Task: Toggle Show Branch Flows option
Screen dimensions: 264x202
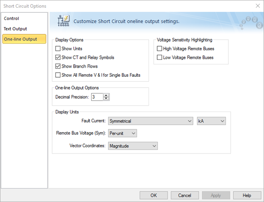Action: [x=58, y=66]
